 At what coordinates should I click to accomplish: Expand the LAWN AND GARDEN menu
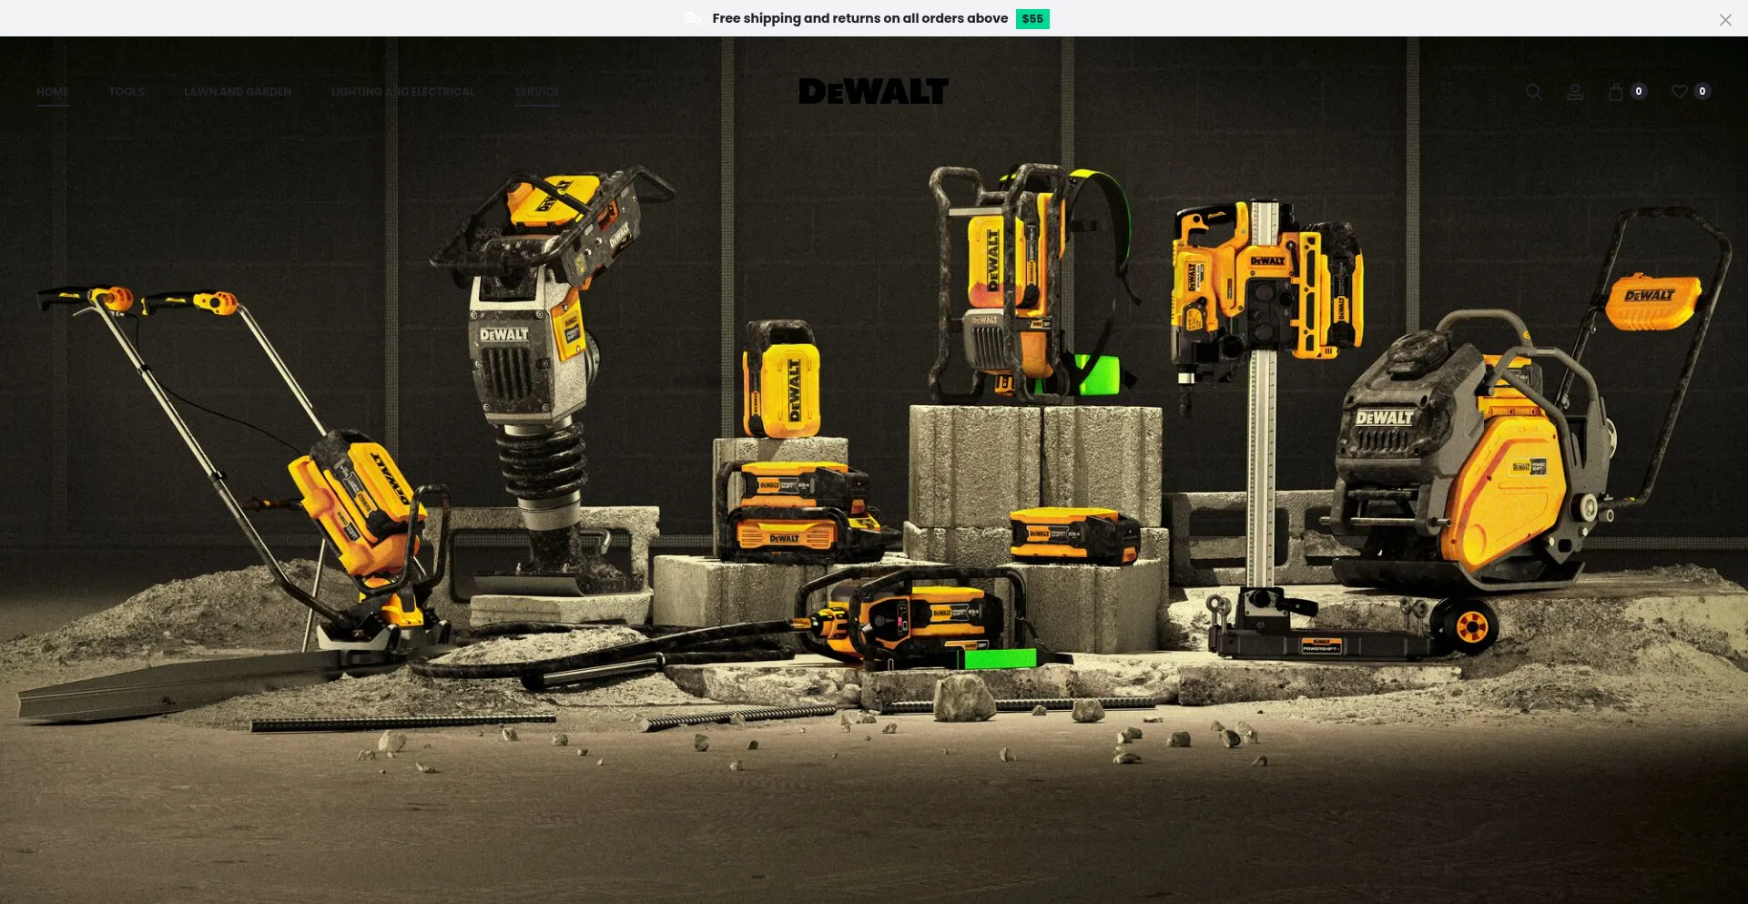tap(238, 92)
